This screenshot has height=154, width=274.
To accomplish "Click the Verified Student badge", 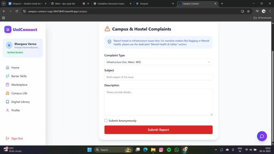I will (15, 52).
